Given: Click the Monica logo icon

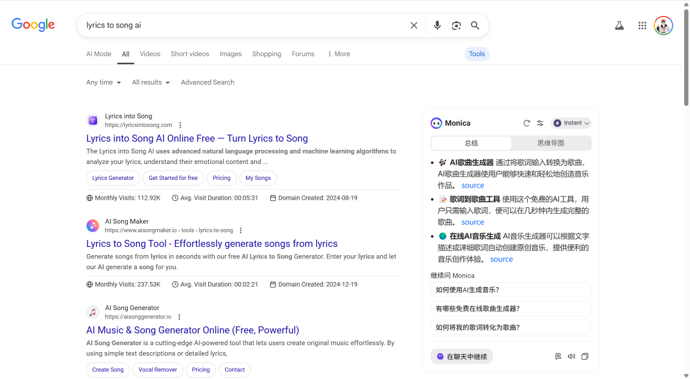Looking at the screenshot, I should 436,123.
